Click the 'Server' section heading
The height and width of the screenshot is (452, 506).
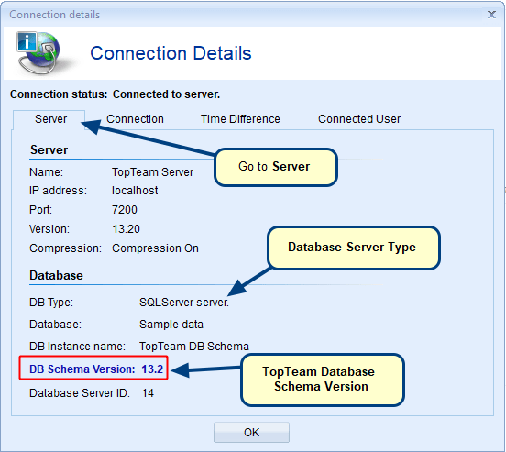coord(49,149)
